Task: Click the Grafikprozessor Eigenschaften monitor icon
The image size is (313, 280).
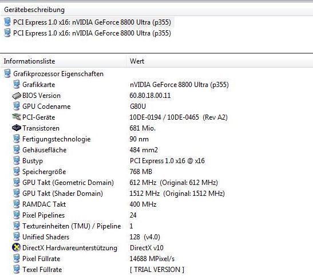Action: click(x=7, y=74)
